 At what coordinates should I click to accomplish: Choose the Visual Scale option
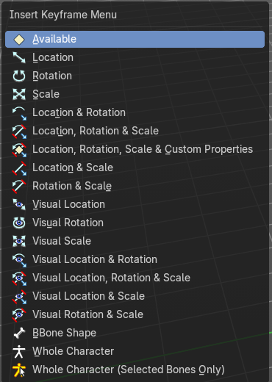(x=135, y=241)
